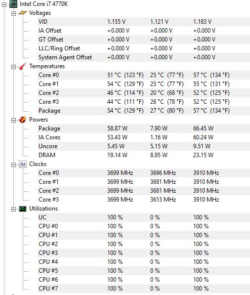Select the LLC/Ring Offset row
Screen dimensions: 250x295
click(144, 48)
